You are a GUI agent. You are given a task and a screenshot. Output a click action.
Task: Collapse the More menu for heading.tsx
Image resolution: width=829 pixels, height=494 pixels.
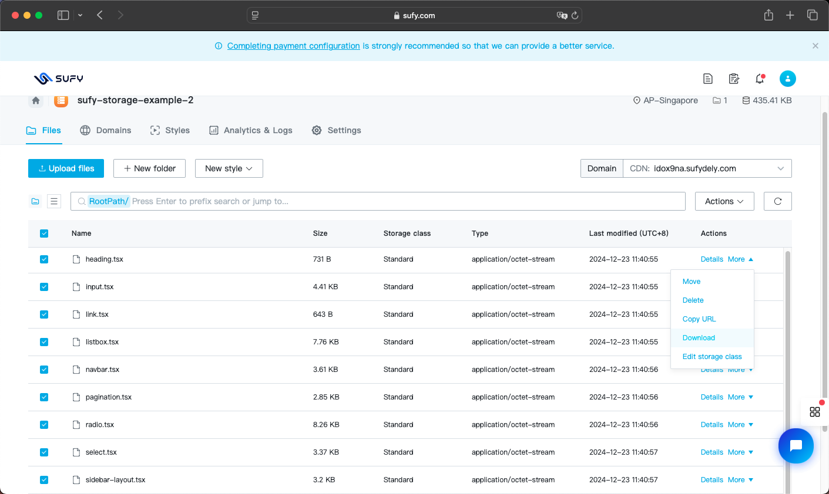tap(740, 259)
